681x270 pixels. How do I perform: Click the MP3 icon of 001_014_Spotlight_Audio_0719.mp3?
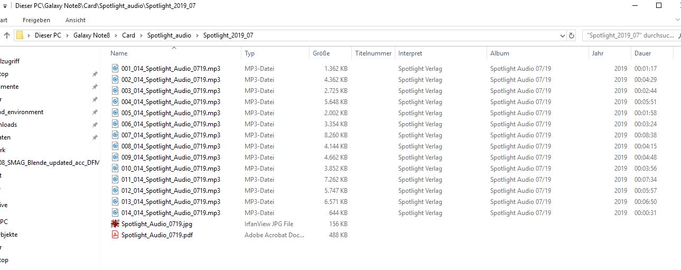click(115, 69)
